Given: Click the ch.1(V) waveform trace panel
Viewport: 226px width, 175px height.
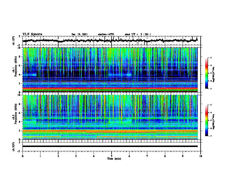Looking at the screenshot, I should point(112,41).
